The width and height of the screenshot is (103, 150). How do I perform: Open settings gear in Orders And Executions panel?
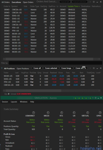(94, 2)
